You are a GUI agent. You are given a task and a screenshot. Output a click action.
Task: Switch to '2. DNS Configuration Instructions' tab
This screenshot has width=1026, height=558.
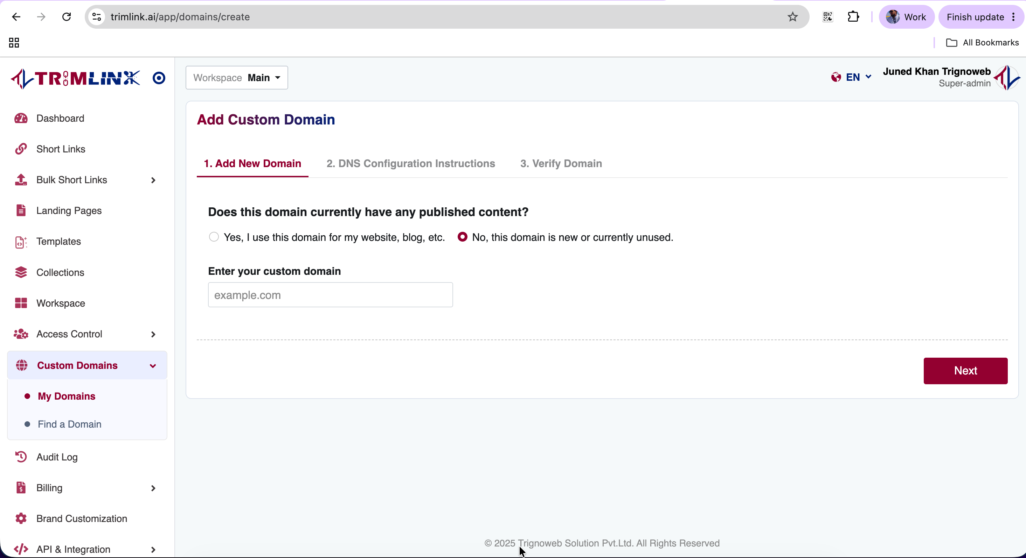pos(411,164)
